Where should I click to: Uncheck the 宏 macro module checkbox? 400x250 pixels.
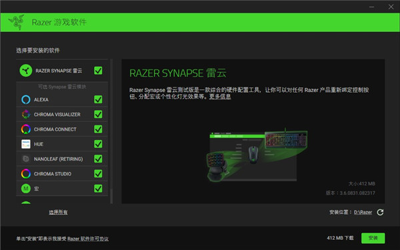[98, 188]
